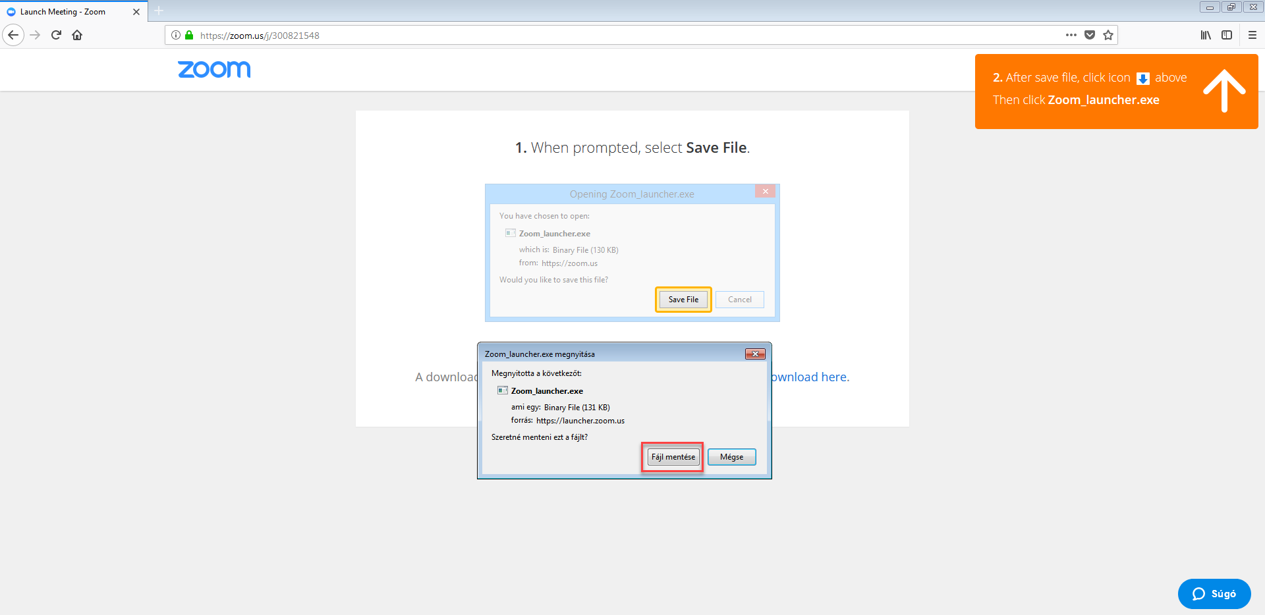Open the browser home page
Image resolution: width=1265 pixels, height=615 pixels.
pos(77,35)
